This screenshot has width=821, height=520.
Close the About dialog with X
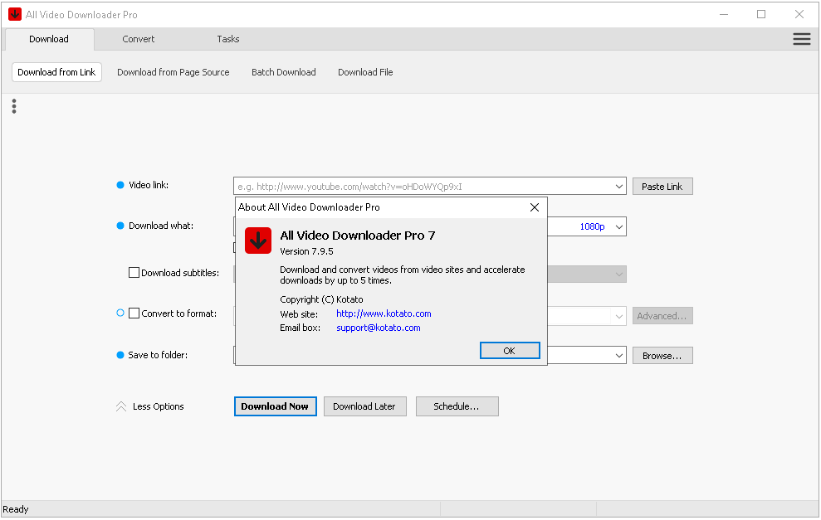pyautogui.click(x=534, y=207)
